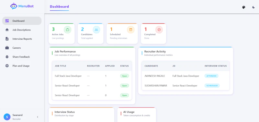This screenshot has width=259, height=122.
Task: Click Open status of Senior React Developer with 1 applied
Action: 124,86
